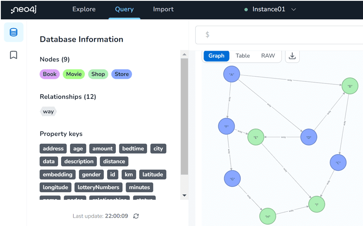Select graph node "D"
The width and height of the screenshot is (363, 226).
click(309, 137)
